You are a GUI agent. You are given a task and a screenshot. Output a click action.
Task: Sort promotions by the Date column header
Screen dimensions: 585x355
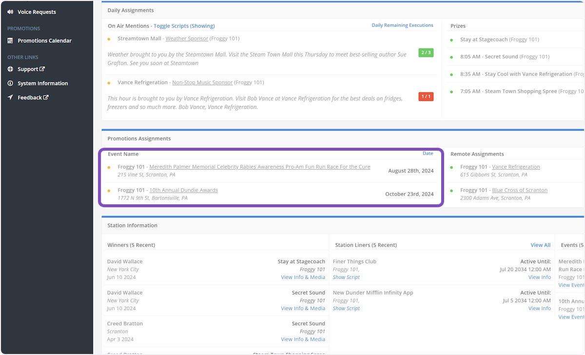click(428, 153)
